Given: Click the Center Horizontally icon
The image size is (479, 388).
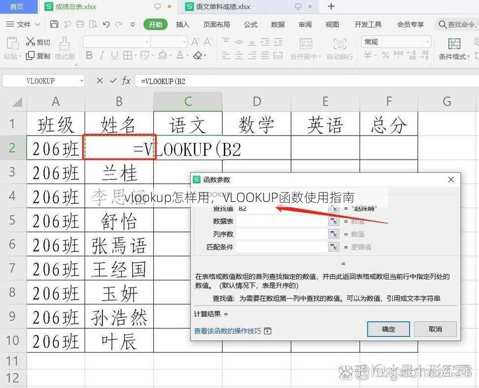Looking at the screenshot, I should pyautogui.click(x=239, y=55).
